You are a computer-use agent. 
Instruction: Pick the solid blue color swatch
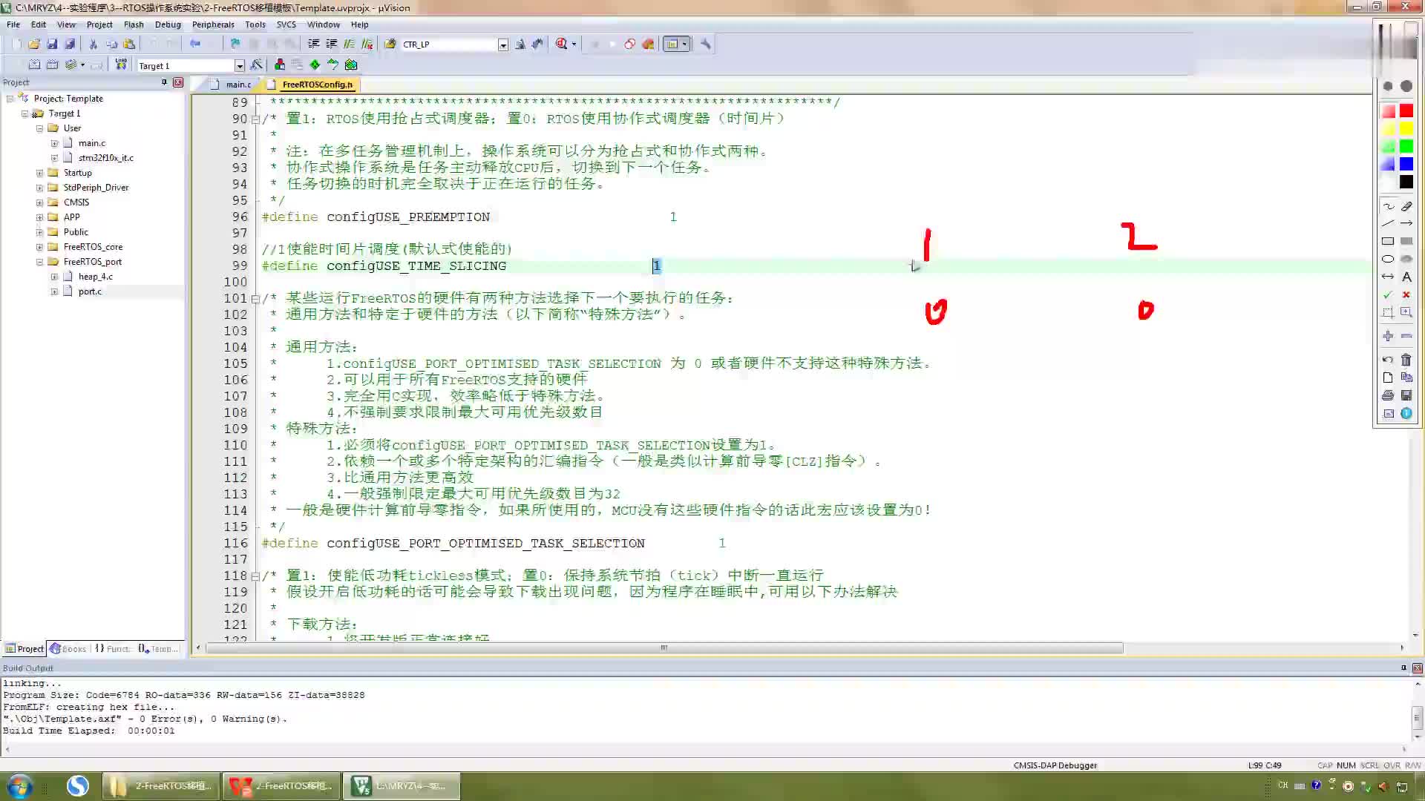[x=1406, y=164]
